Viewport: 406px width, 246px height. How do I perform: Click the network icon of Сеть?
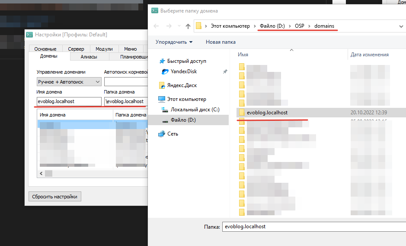pos(162,134)
